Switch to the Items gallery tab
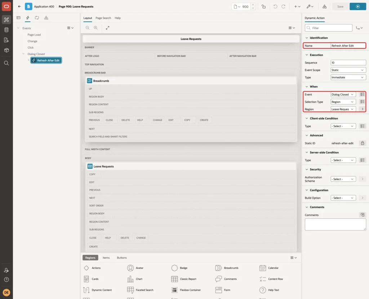This screenshot has width=369, height=299. point(106,258)
